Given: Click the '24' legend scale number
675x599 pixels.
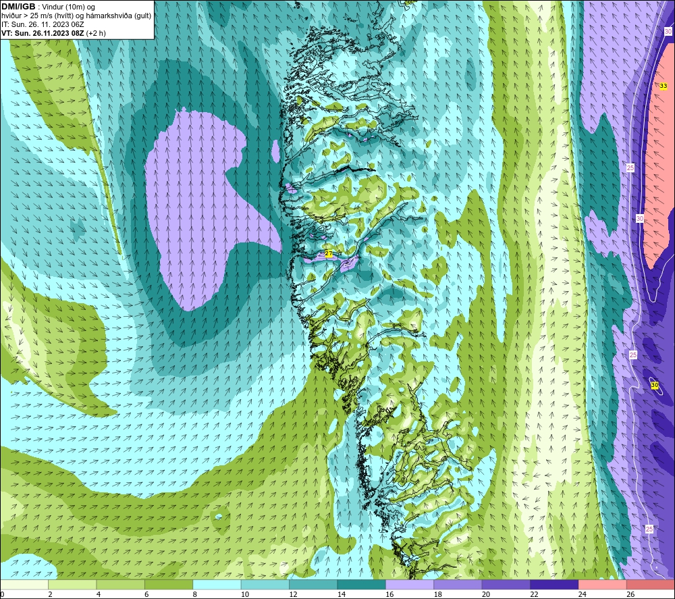Looking at the screenshot, I should coord(583,594).
